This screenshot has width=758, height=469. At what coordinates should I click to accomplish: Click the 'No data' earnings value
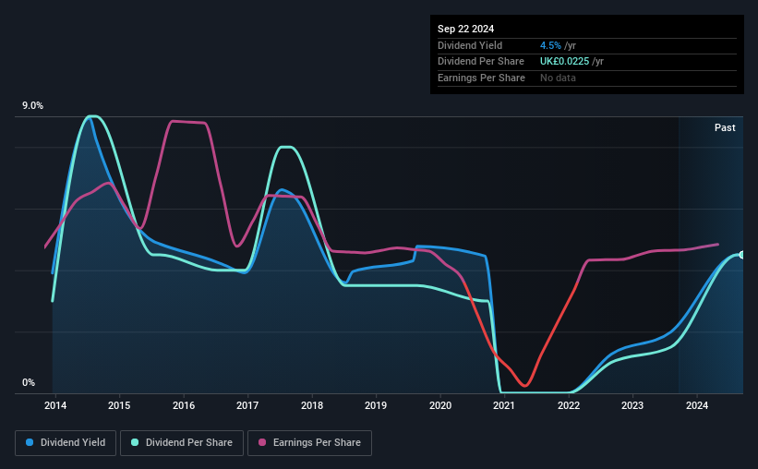point(558,78)
